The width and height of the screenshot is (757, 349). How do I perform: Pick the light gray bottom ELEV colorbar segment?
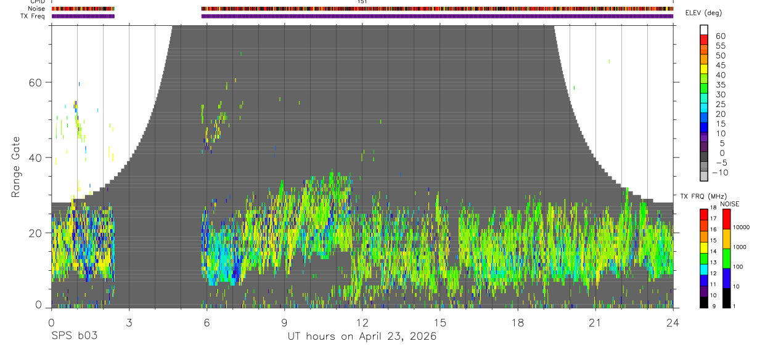(705, 177)
